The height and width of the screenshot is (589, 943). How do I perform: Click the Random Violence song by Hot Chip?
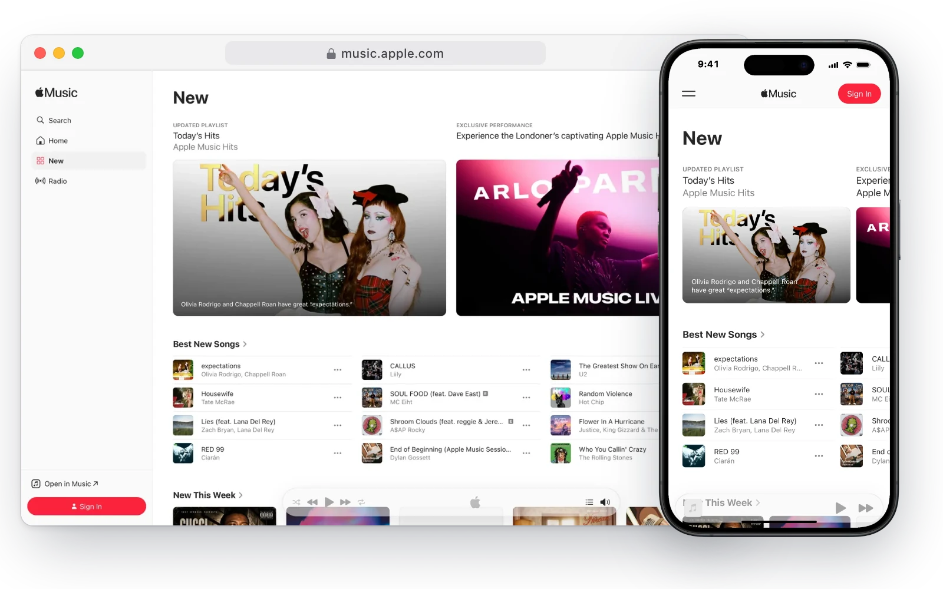pos(604,398)
